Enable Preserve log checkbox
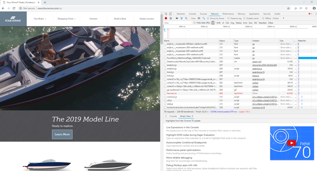 pyautogui.click(x=228, y=18)
